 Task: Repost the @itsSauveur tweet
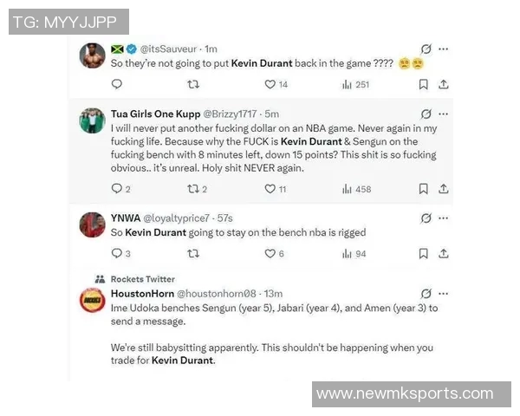point(193,85)
